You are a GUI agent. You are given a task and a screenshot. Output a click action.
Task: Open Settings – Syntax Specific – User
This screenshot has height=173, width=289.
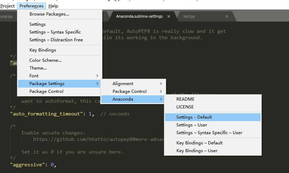point(213,133)
